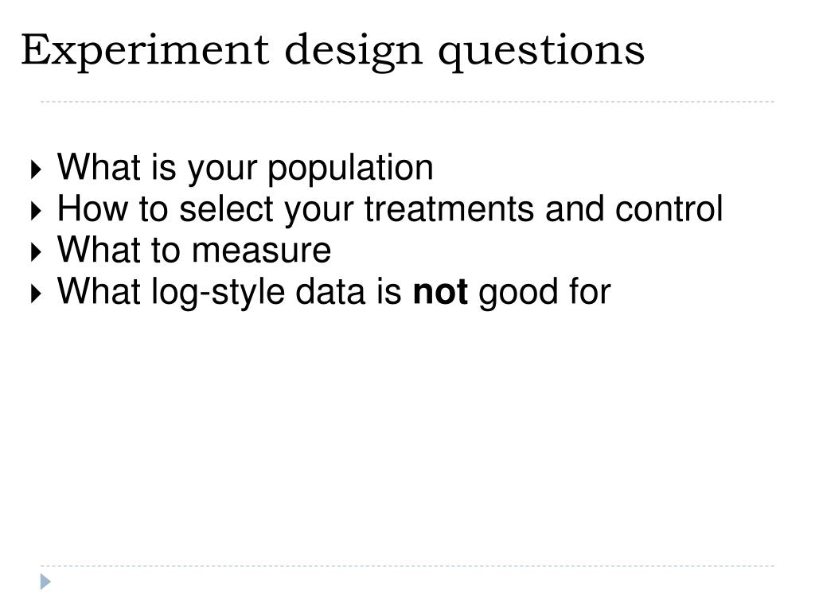The width and height of the screenshot is (815, 611).
Task: Click the word 'select' in second bullet
Action: pos(225,209)
